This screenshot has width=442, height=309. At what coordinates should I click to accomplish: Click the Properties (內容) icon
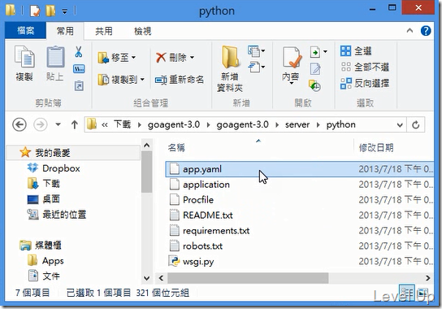[x=291, y=58]
